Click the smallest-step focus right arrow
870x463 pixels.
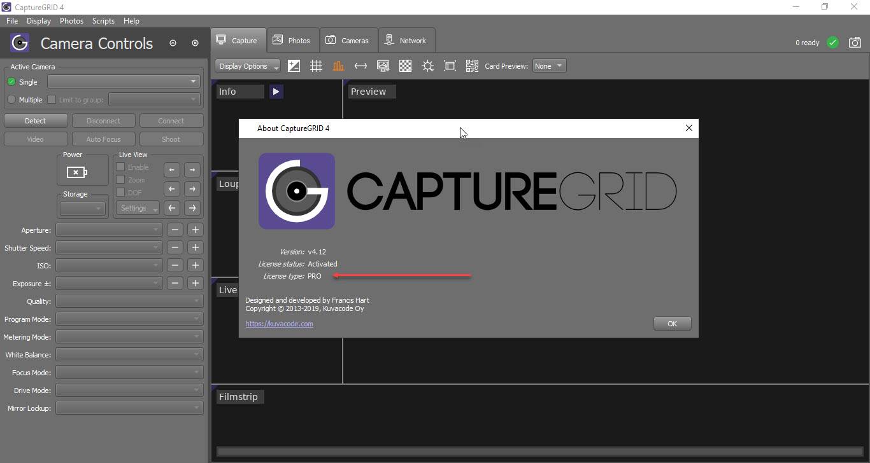coord(192,170)
